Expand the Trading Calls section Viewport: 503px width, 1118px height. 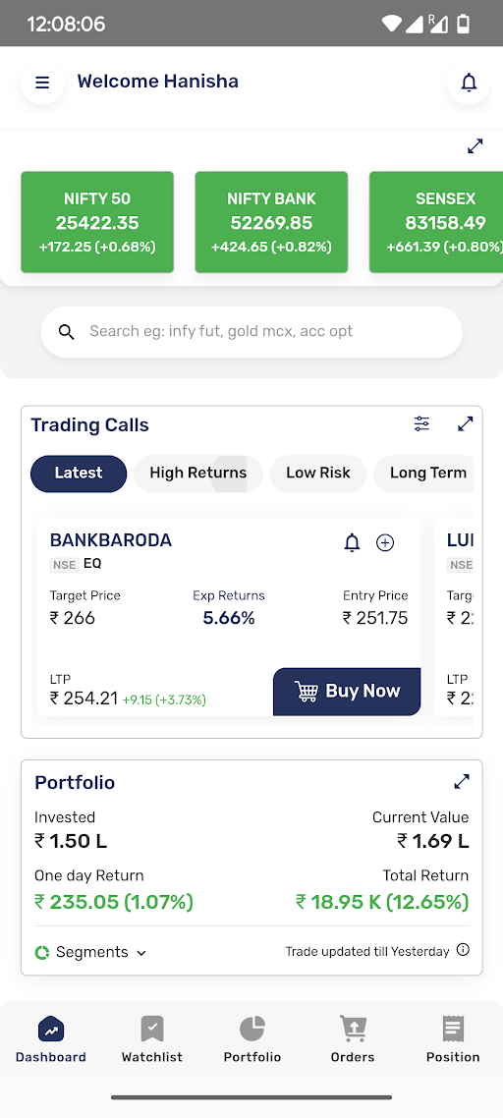(466, 423)
